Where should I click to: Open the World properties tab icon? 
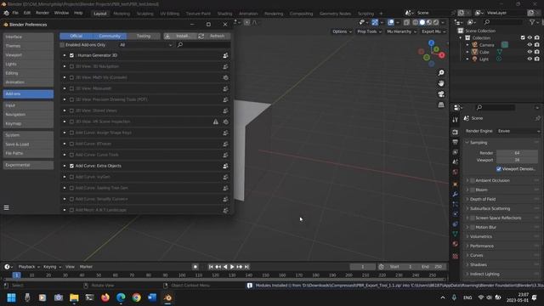pos(456,172)
